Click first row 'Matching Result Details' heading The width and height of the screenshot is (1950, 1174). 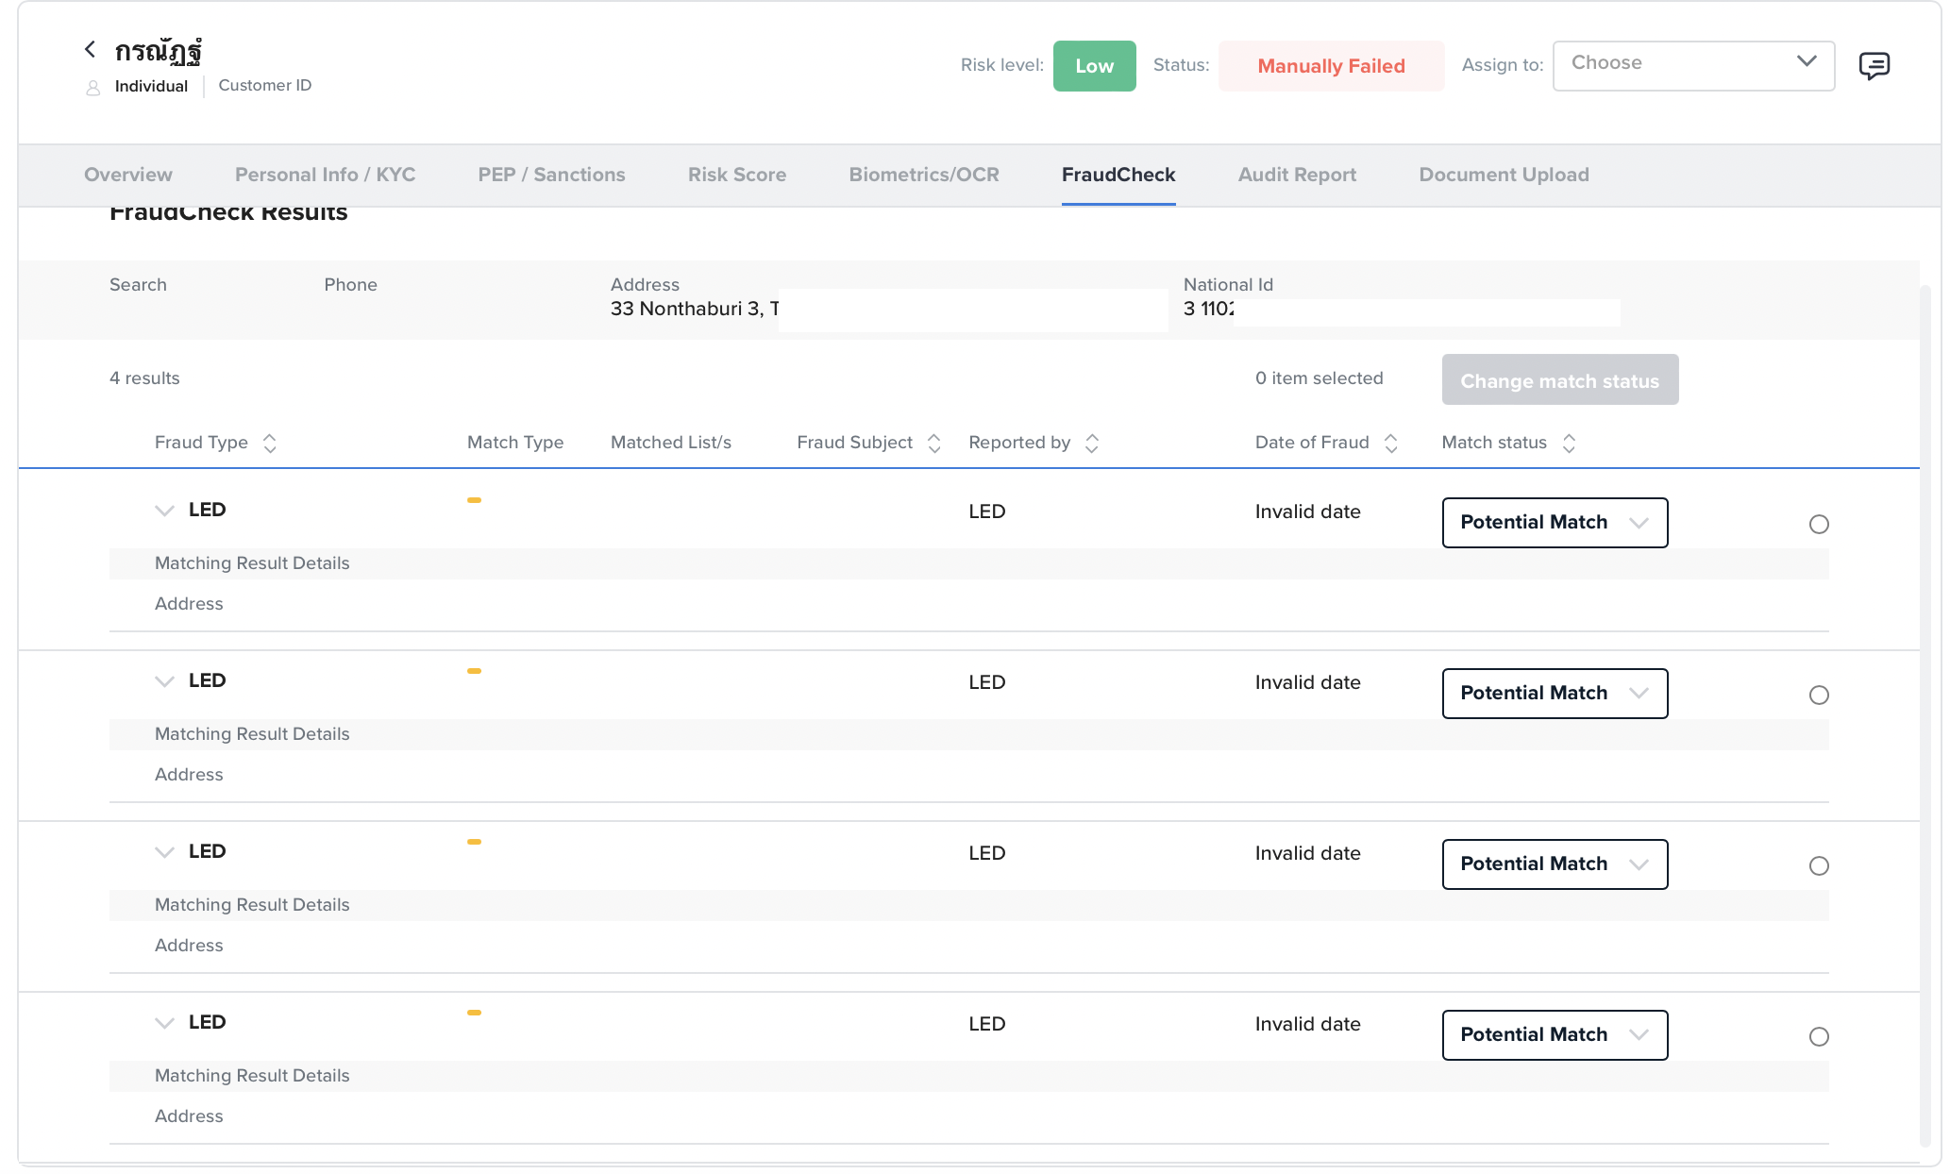pos(252,563)
